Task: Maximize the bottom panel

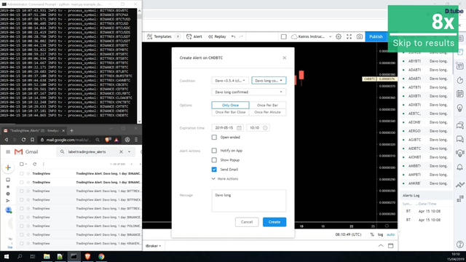Action: pos(391,246)
